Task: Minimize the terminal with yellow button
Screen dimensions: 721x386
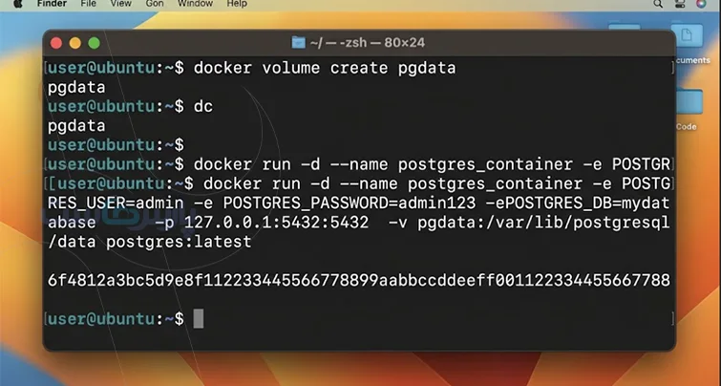Action: pos(74,43)
